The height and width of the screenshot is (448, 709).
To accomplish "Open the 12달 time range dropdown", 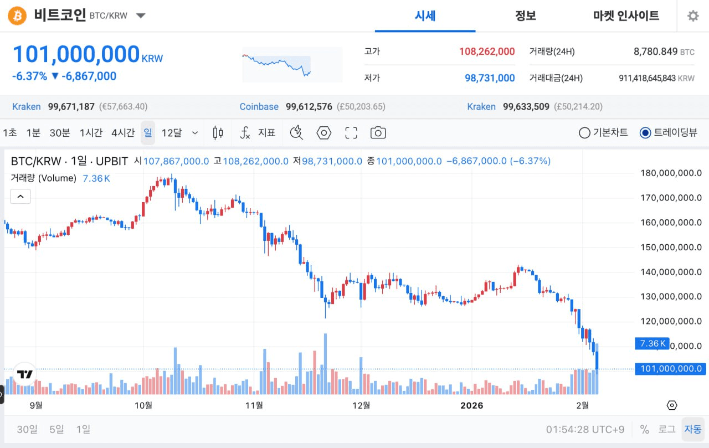I will [x=179, y=133].
